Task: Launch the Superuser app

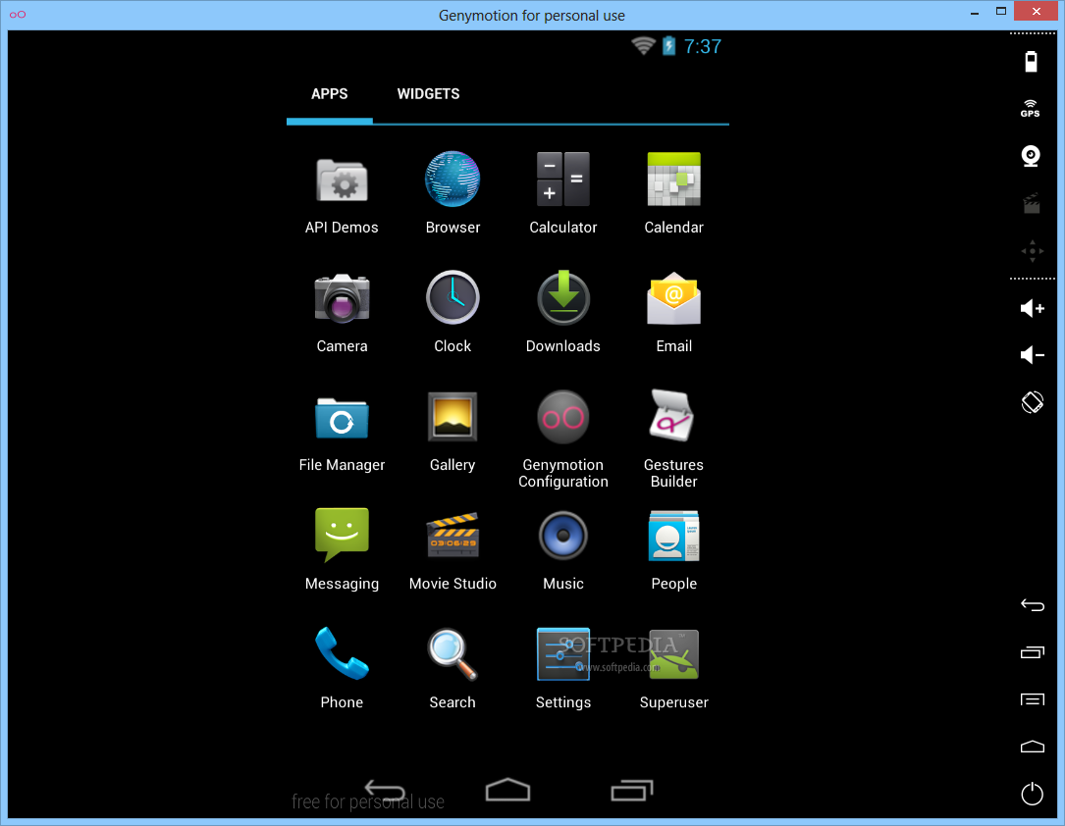Action: click(x=673, y=669)
